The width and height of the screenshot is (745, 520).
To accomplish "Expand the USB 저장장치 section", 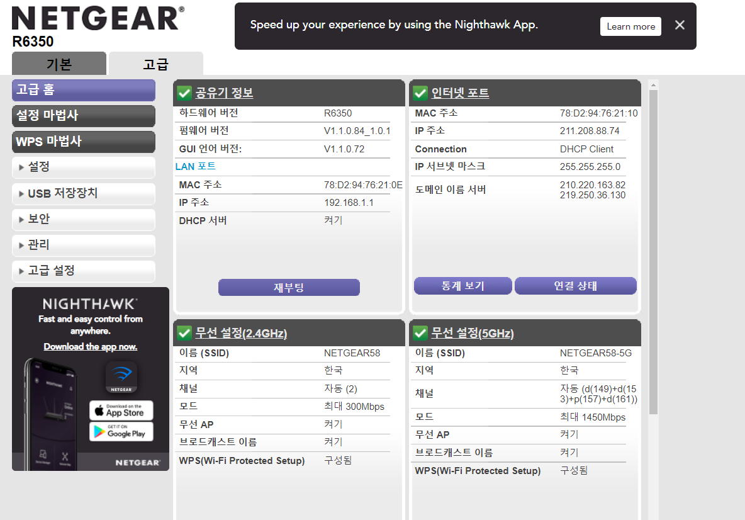I will [84, 193].
